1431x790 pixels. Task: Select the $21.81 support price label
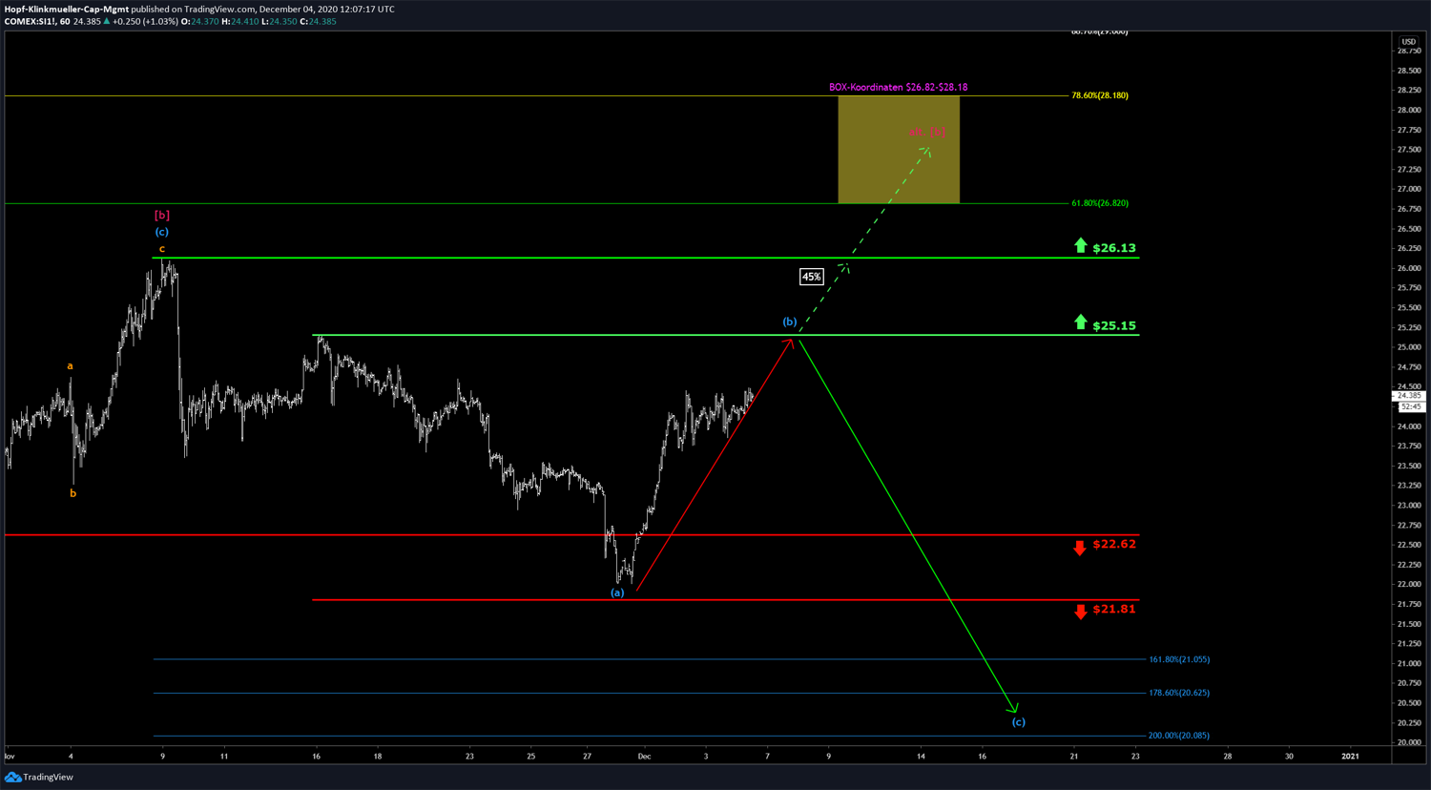1114,609
